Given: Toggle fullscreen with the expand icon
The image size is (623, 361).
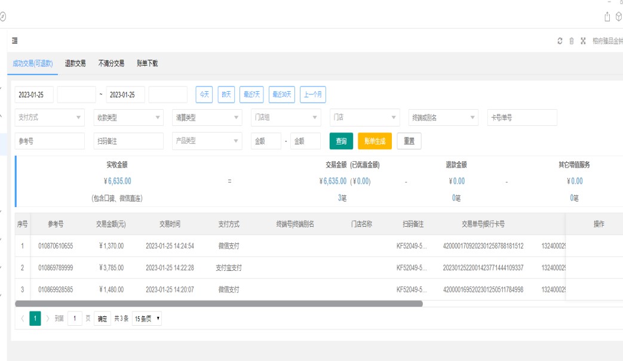Looking at the screenshot, I should (x=582, y=41).
